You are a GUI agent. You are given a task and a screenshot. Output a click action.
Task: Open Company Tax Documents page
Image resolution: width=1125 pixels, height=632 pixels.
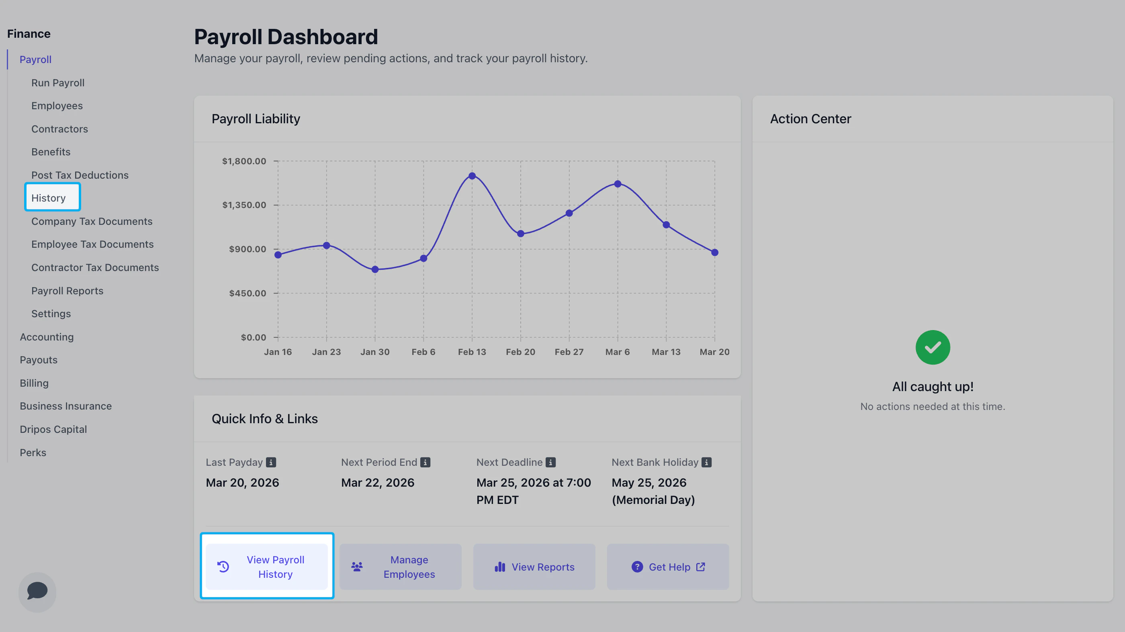tap(92, 221)
